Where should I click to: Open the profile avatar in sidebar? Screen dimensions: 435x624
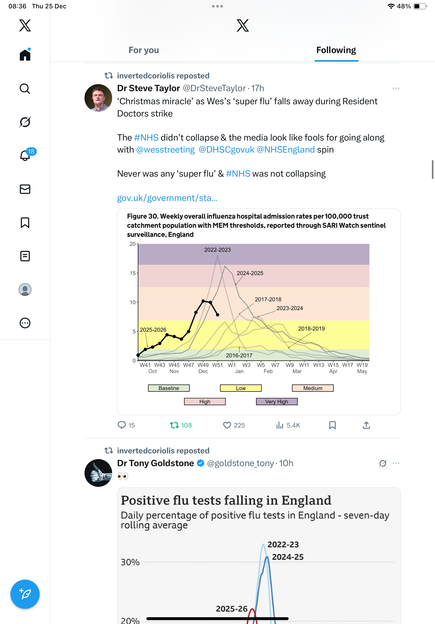25,290
